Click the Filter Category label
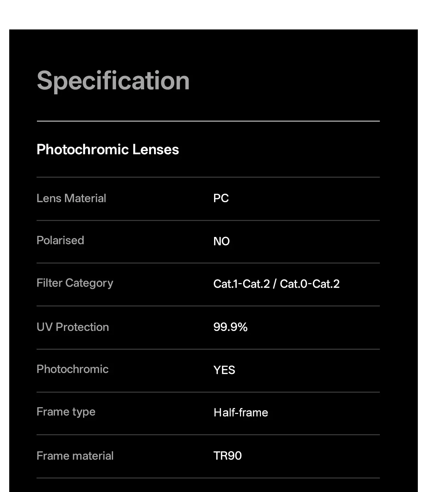The height and width of the screenshot is (492, 426). tap(75, 283)
